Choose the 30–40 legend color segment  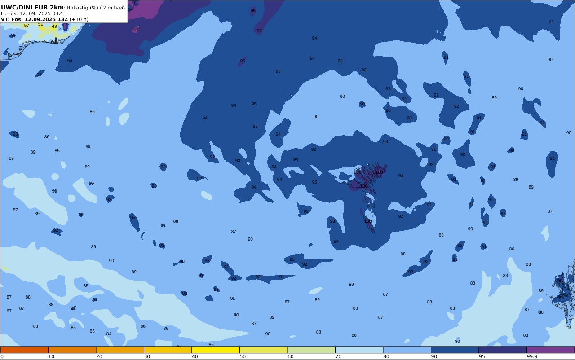168,350
